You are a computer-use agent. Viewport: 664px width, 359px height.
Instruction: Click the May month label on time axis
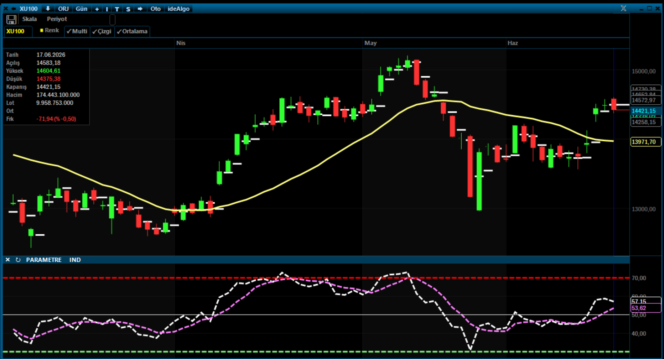click(x=370, y=43)
